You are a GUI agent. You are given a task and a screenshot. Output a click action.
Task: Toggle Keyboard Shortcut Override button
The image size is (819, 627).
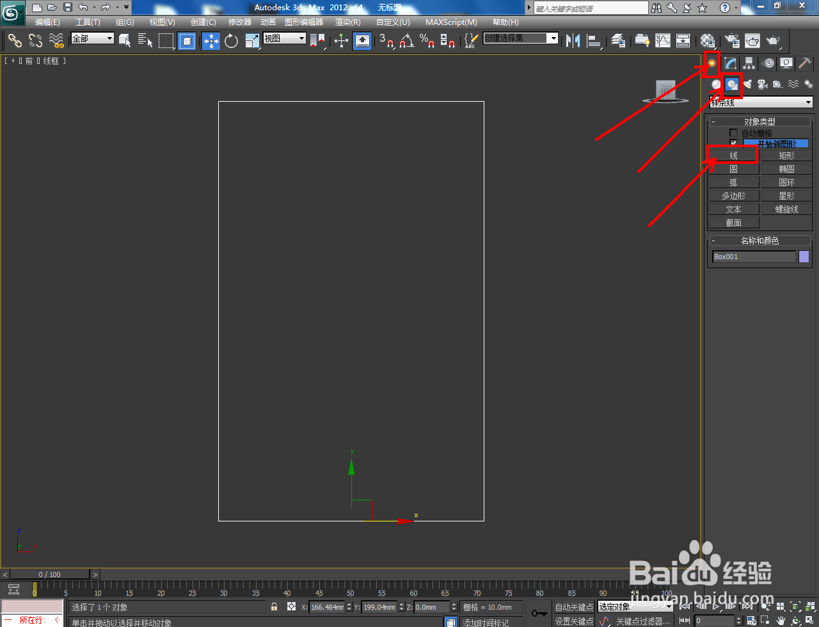pyautogui.click(x=362, y=41)
